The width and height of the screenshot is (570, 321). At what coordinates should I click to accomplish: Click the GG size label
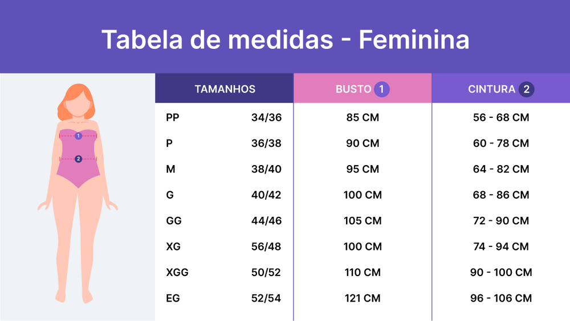pos(174,221)
